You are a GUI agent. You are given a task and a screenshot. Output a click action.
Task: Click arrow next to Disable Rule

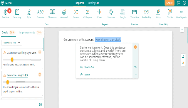click(135, 67)
